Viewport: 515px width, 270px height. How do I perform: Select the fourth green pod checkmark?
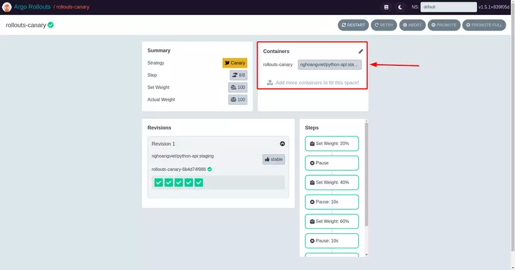(189, 182)
